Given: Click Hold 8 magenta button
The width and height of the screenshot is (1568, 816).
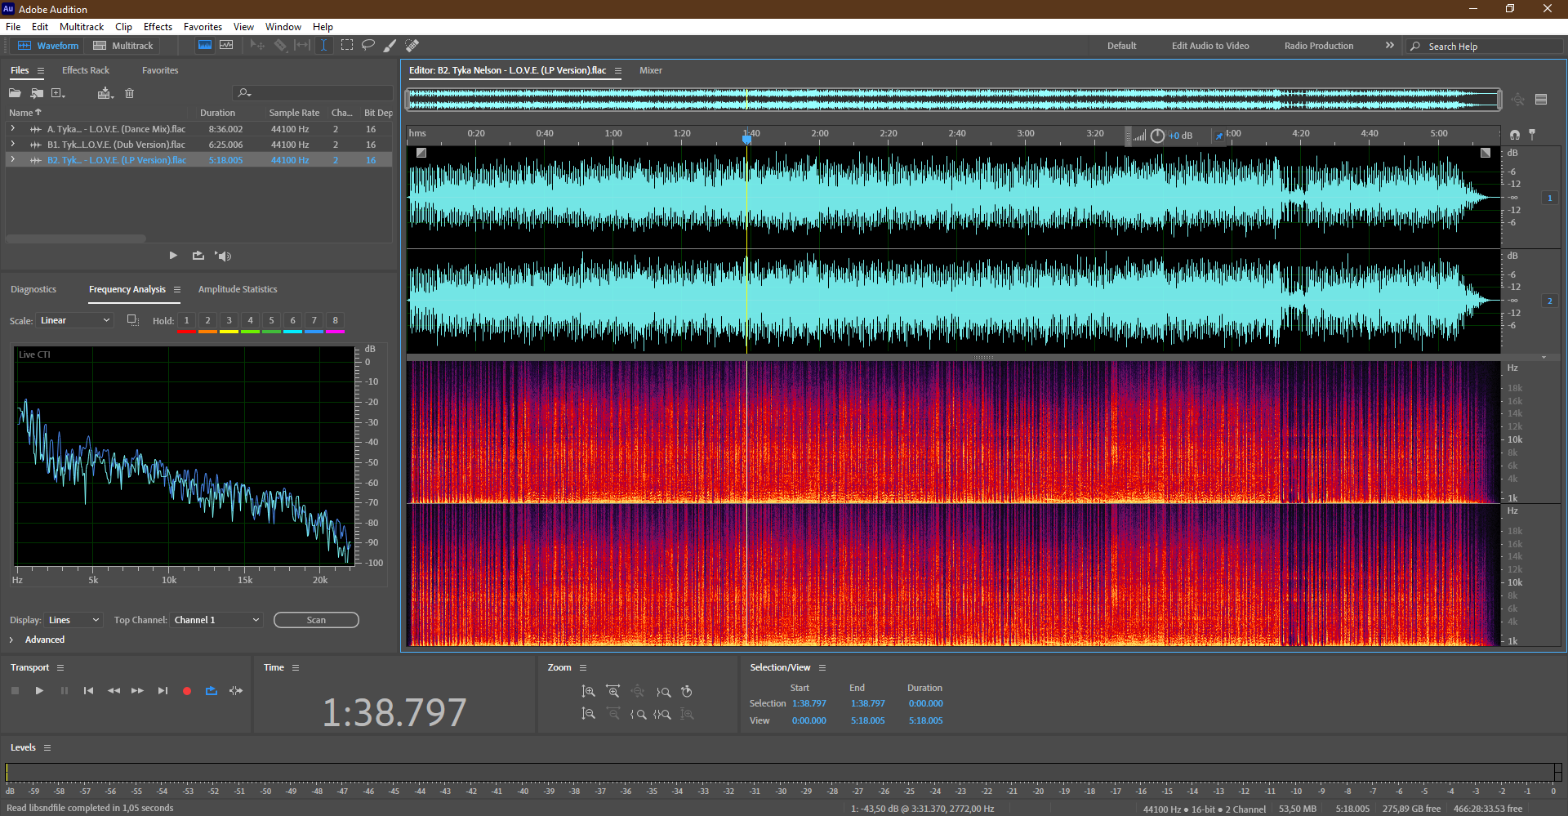Looking at the screenshot, I should tap(335, 321).
